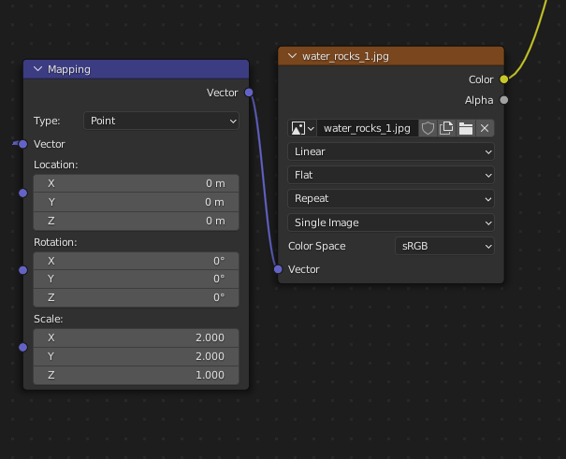Click the Mapping Vector output socket
This screenshot has height=459, width=566.
[249, 93]
